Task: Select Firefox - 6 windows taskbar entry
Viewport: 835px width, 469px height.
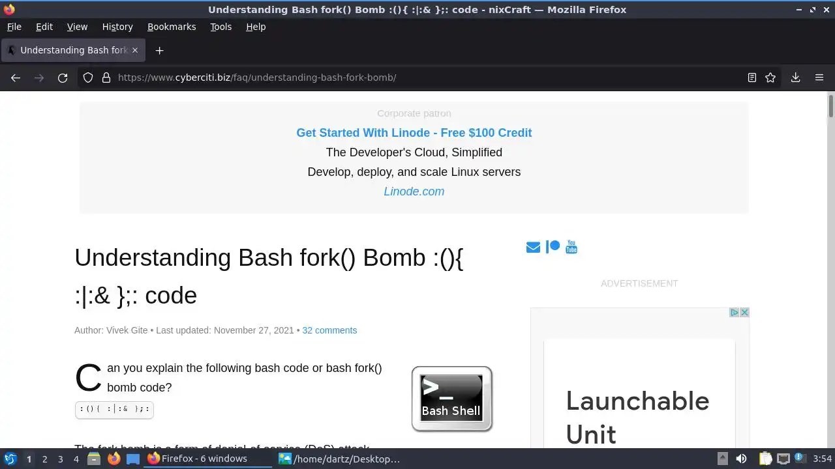Action: 208,459
